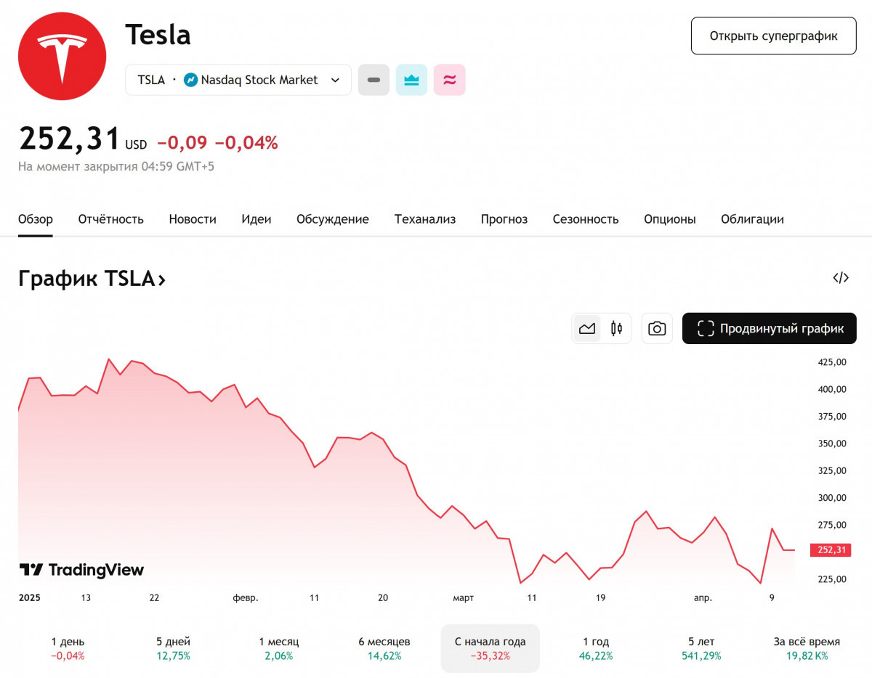Screen dimensions: 872x678
Task: Take a chart snapshot with camera icon
Action: pyautogui.click(x=657, y=329)
